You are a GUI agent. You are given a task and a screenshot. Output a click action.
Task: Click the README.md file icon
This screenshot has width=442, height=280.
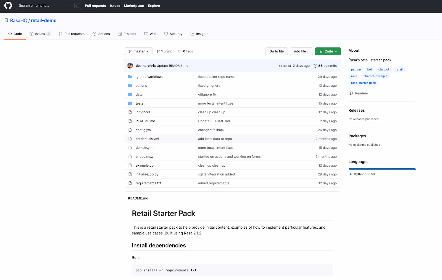tap(130, 121)
